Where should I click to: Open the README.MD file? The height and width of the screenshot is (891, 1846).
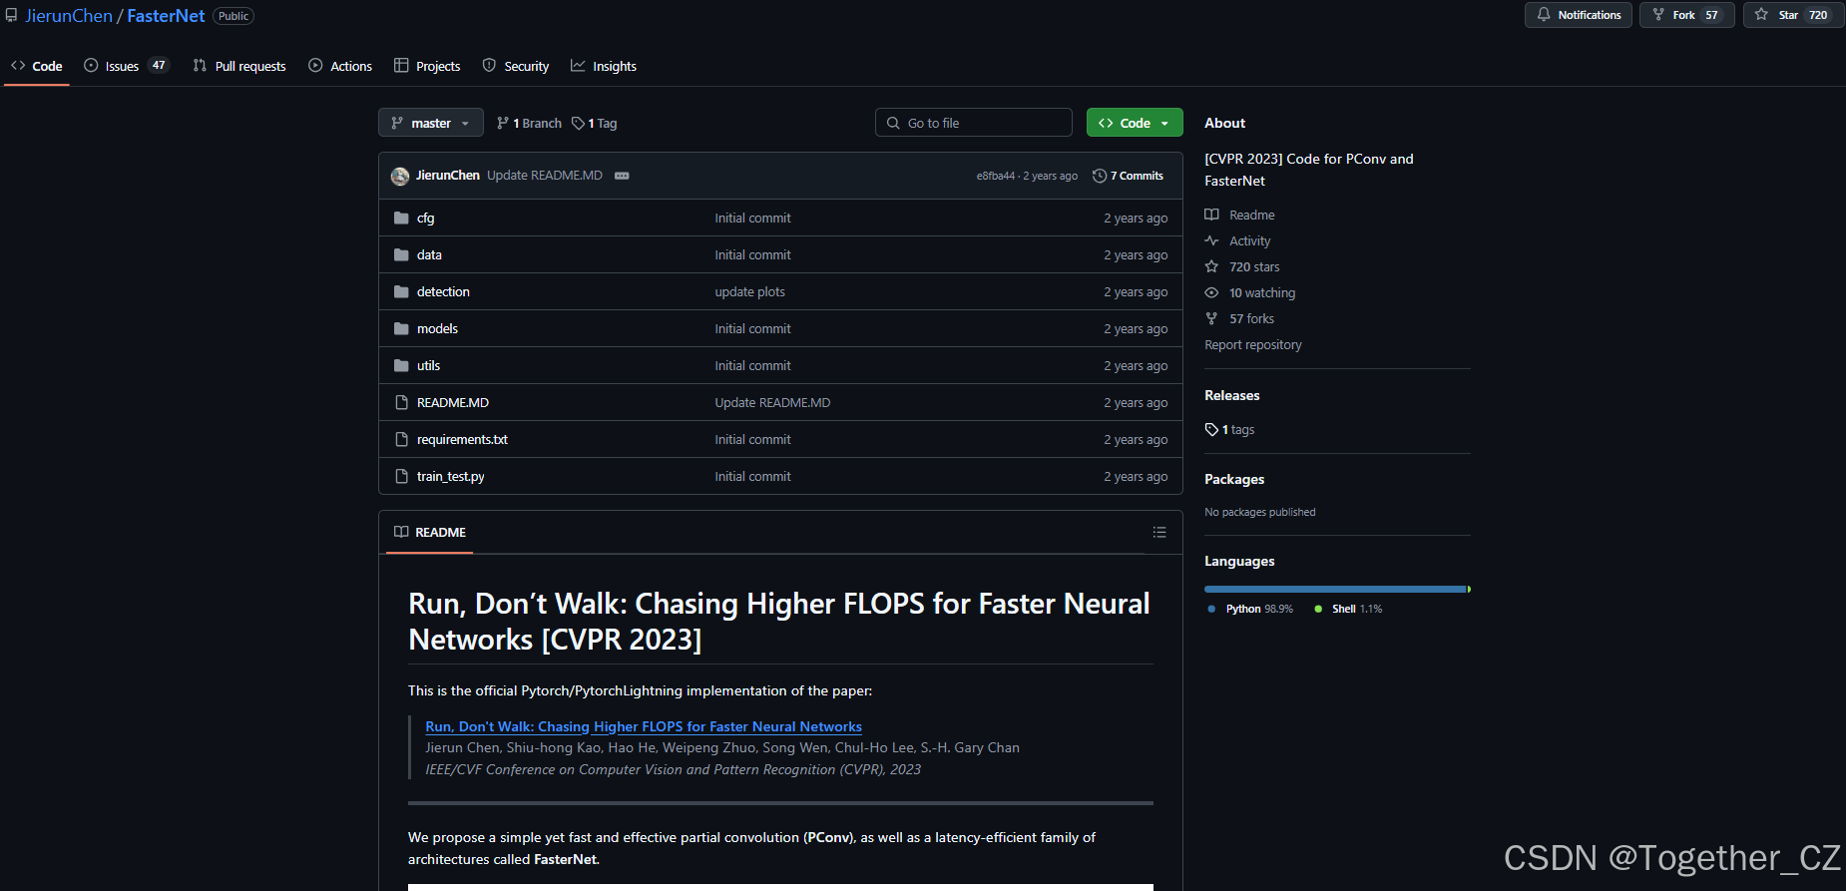(453, 402)
